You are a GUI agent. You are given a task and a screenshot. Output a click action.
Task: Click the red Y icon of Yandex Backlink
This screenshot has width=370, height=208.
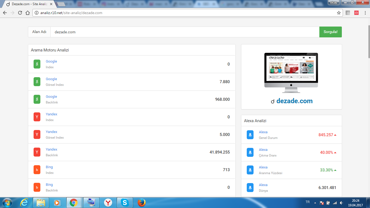(37, 152)
